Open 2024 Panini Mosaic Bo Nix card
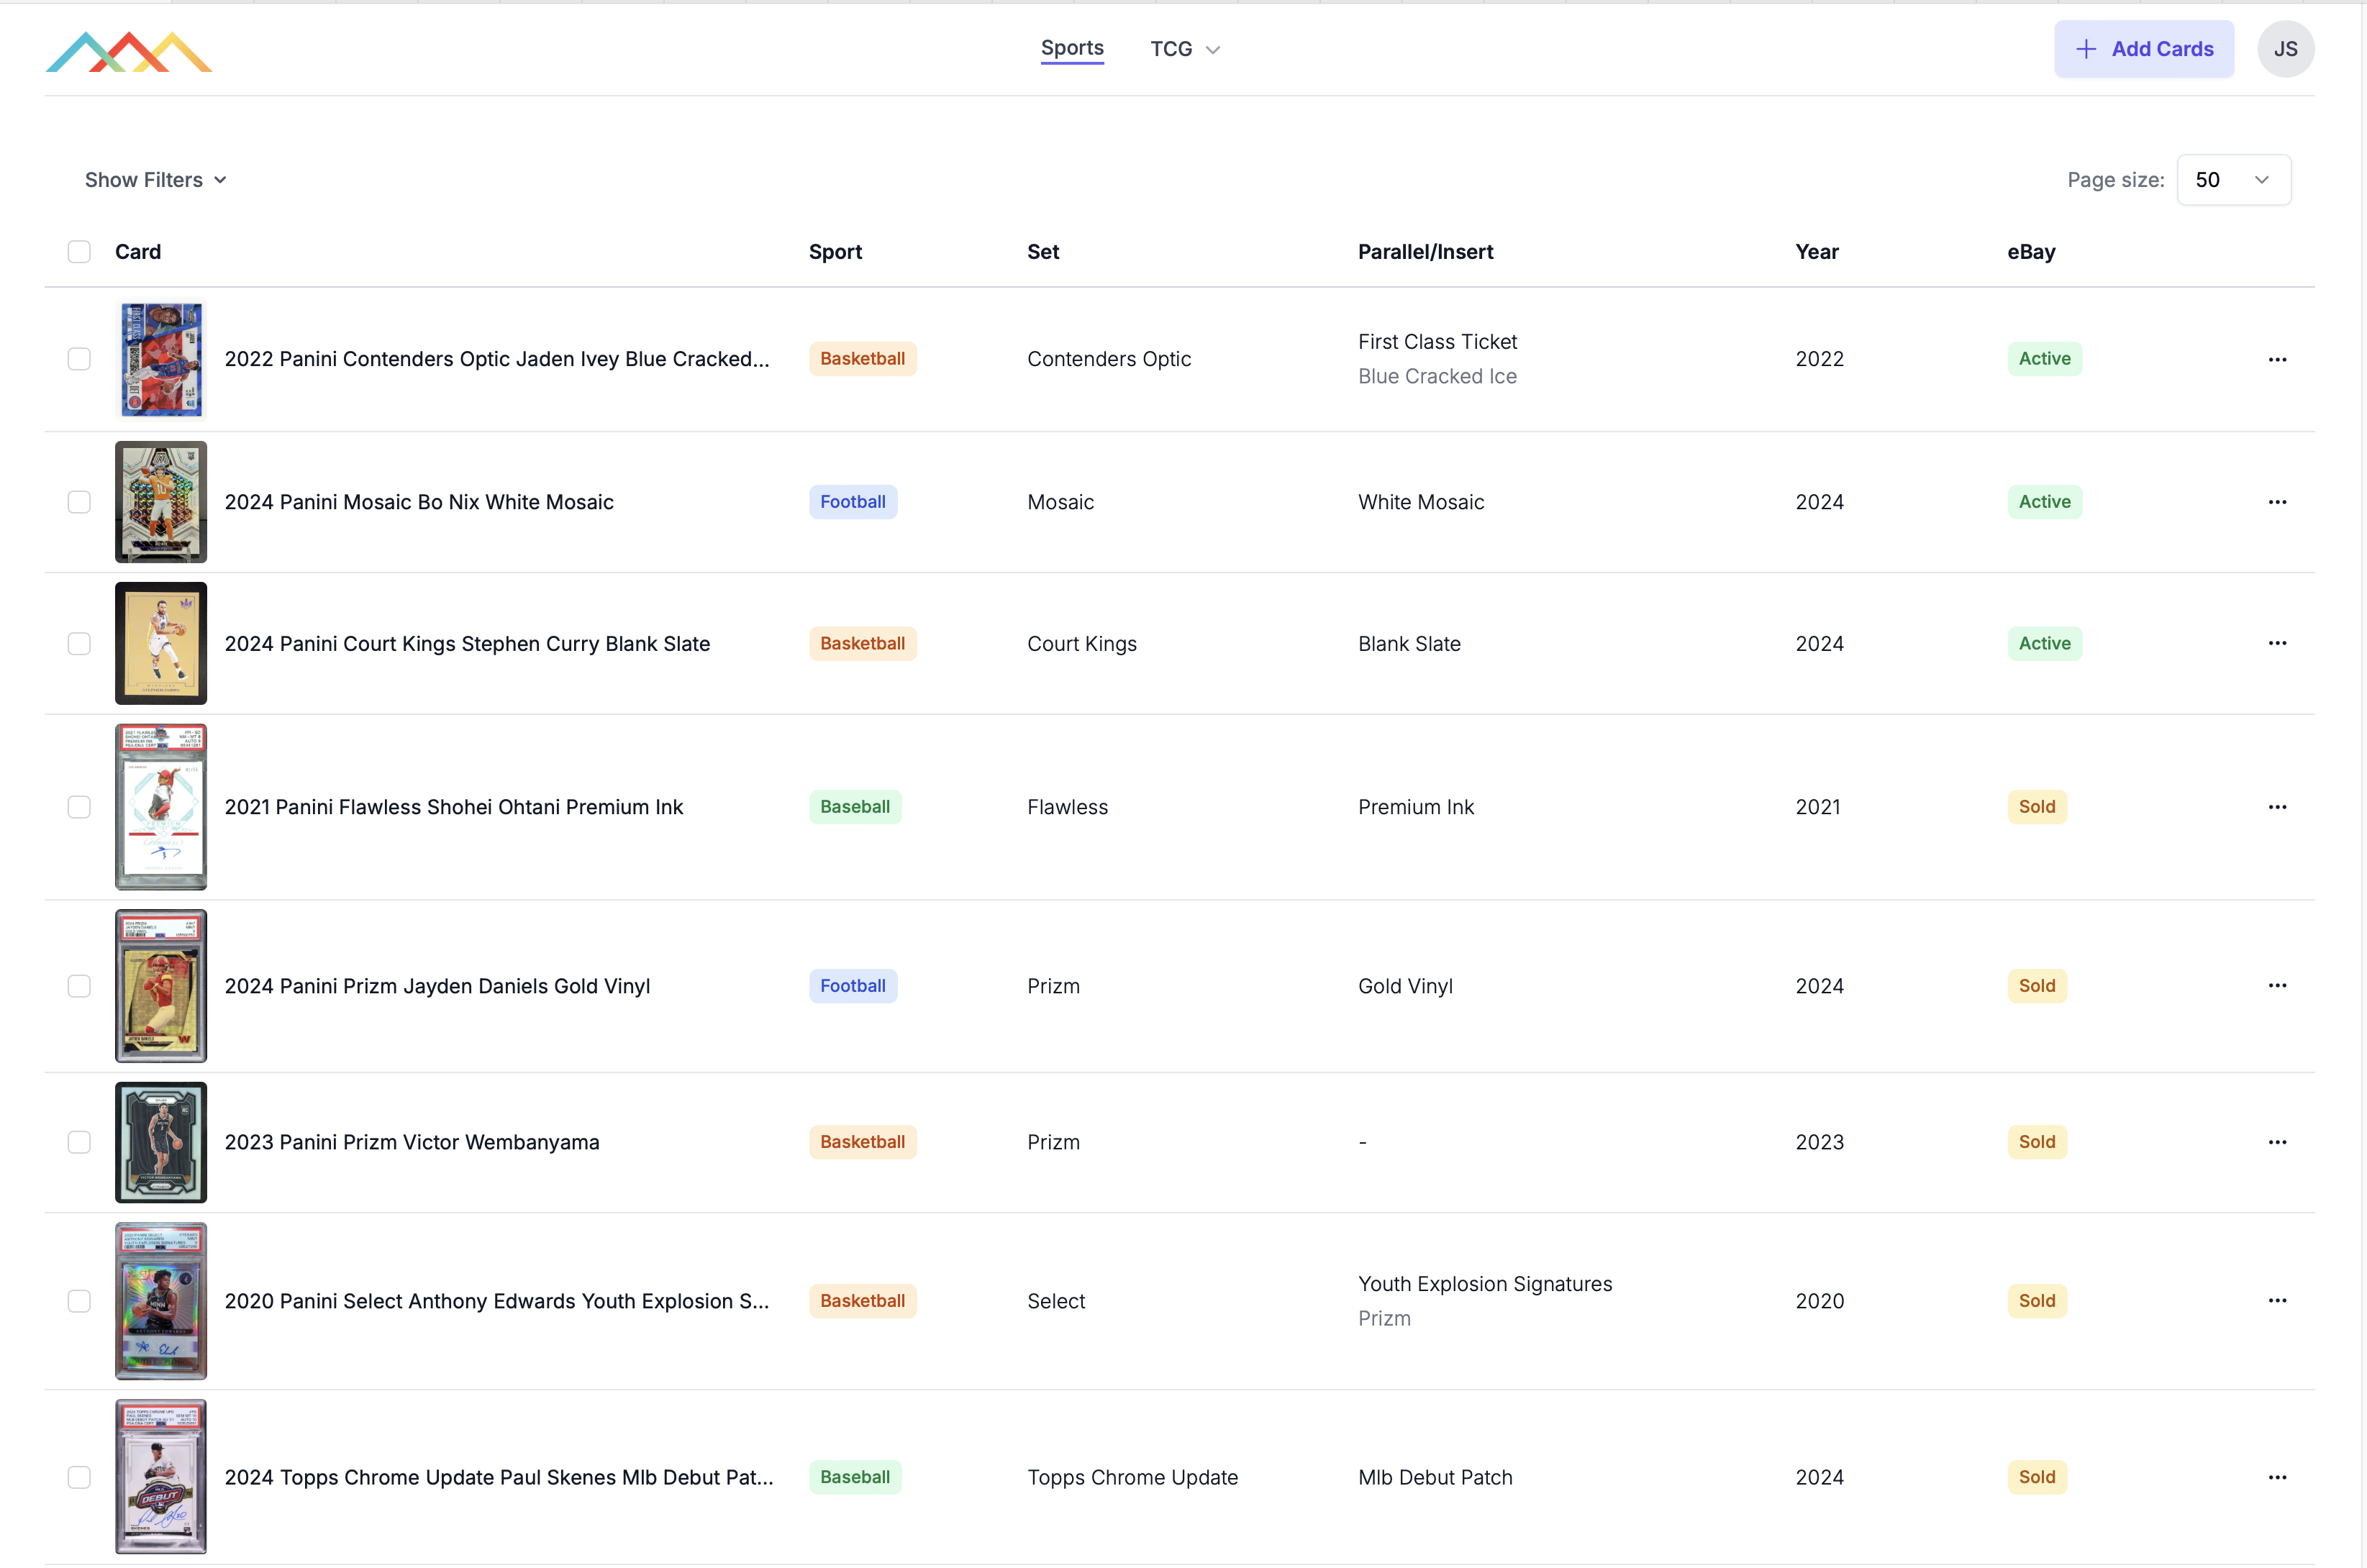Screen dimensions: 2367x1568 (419, 502)
